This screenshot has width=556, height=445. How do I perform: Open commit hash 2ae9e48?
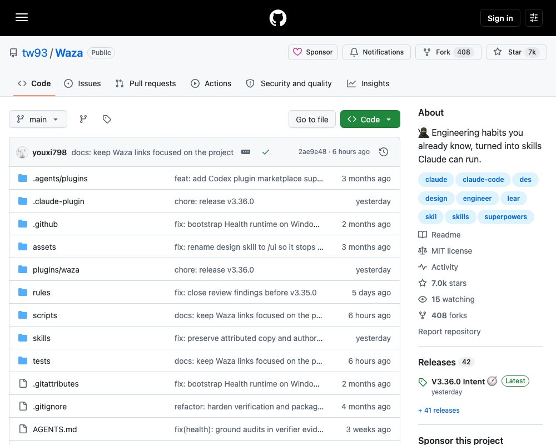[x=312, y=152]
